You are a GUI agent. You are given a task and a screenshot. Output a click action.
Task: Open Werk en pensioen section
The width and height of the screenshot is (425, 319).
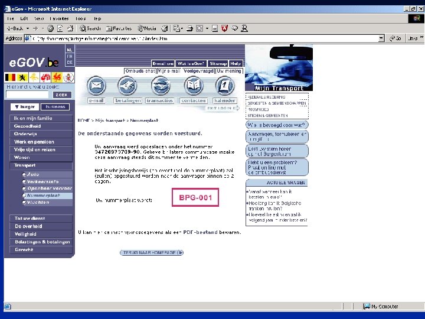pyautogui.click(x=41, y=142)
